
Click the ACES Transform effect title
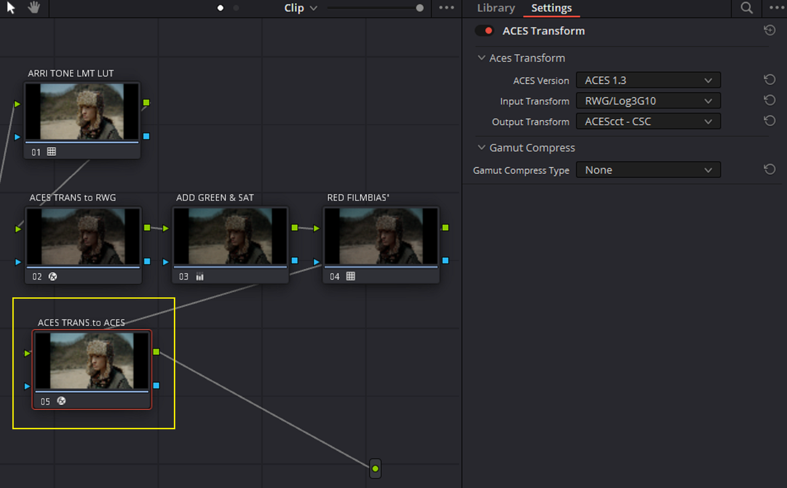pyautogui.click(x=544, y=31)
